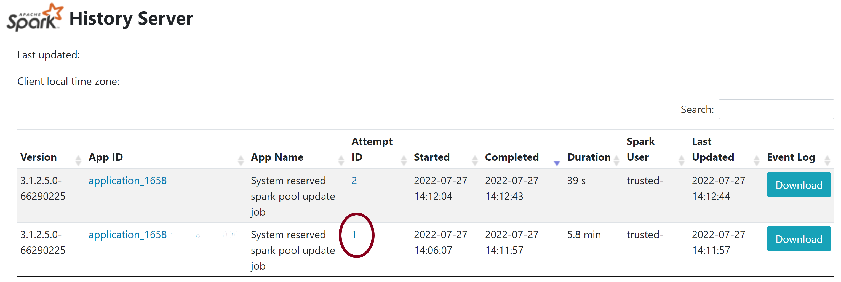Expand sorting options on Version column arrows

[78, 160]
